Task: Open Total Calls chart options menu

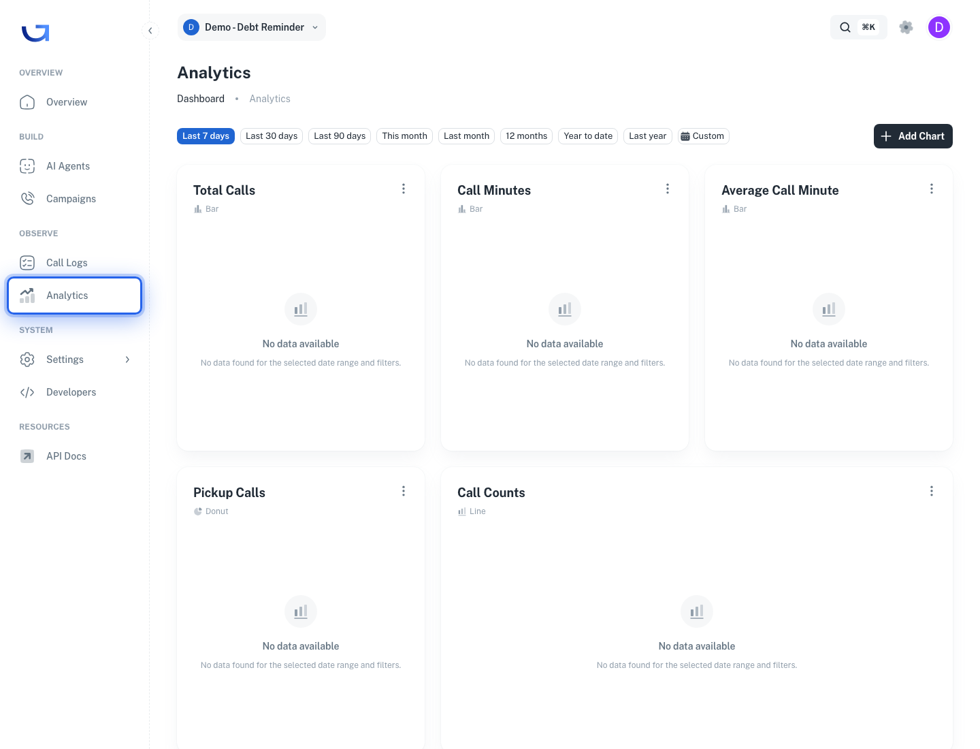Action: tap(404, 189)
